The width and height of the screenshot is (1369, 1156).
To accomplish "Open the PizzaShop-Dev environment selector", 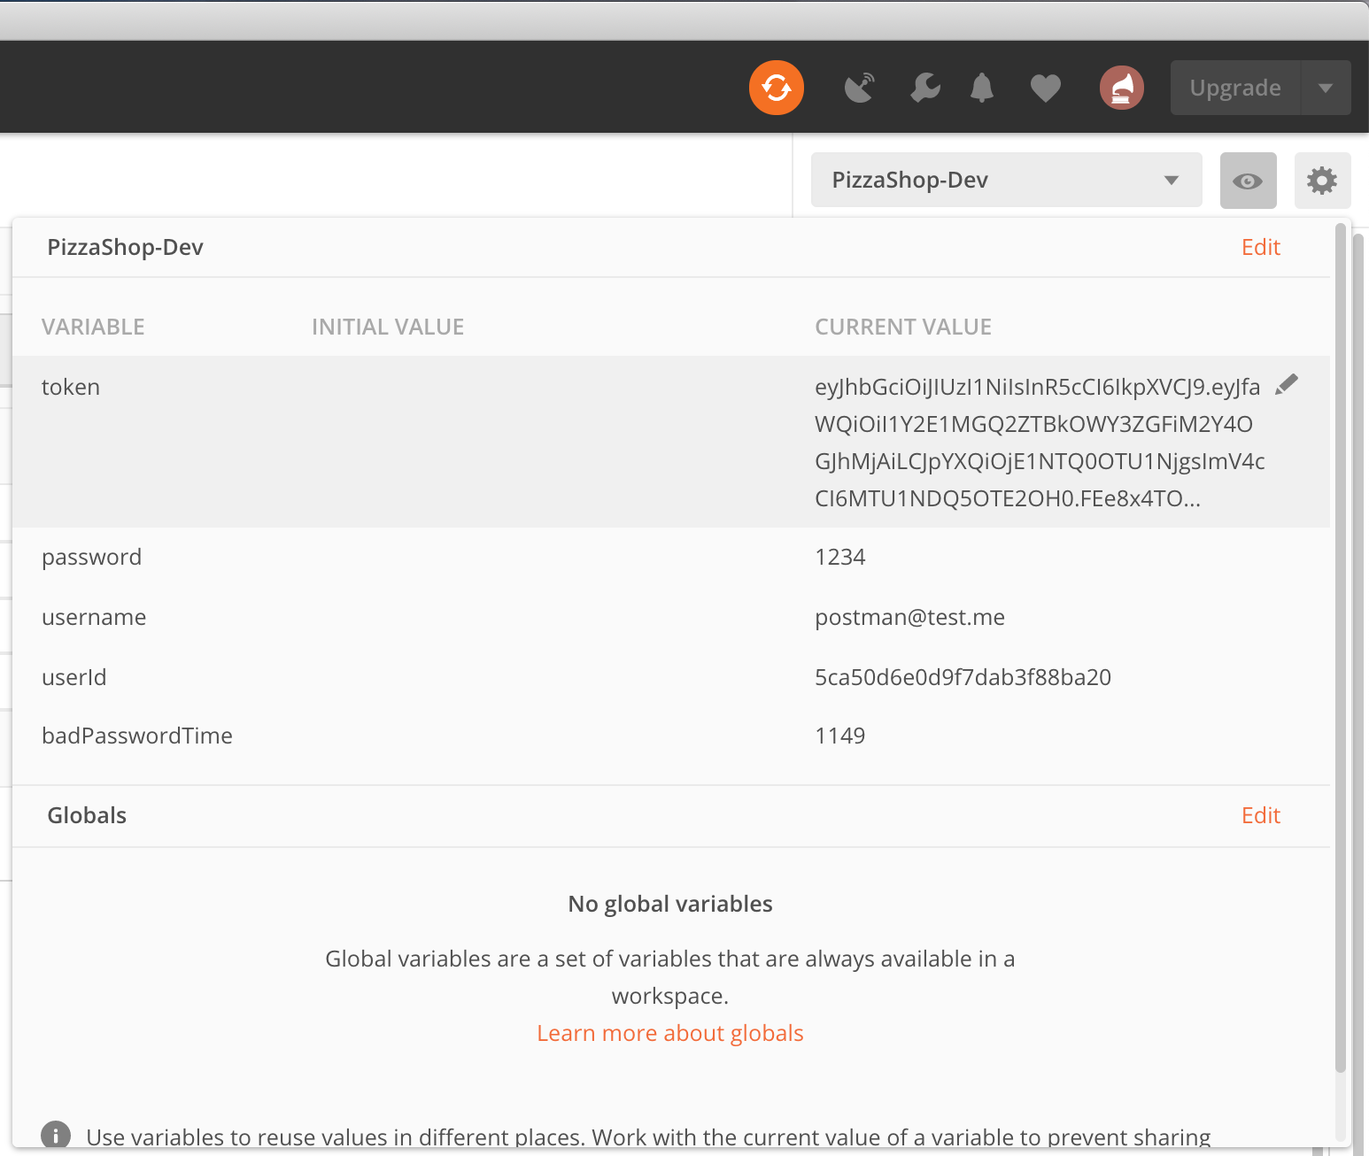I will [1007, 180].
